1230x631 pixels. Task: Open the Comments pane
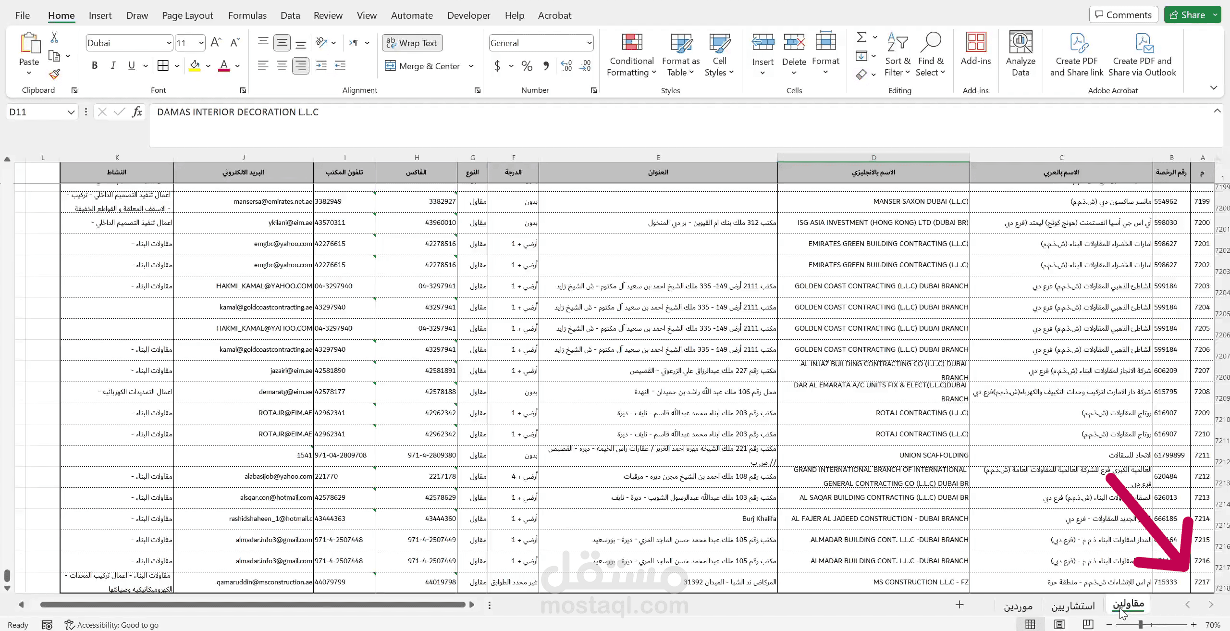pos(1123,14)
